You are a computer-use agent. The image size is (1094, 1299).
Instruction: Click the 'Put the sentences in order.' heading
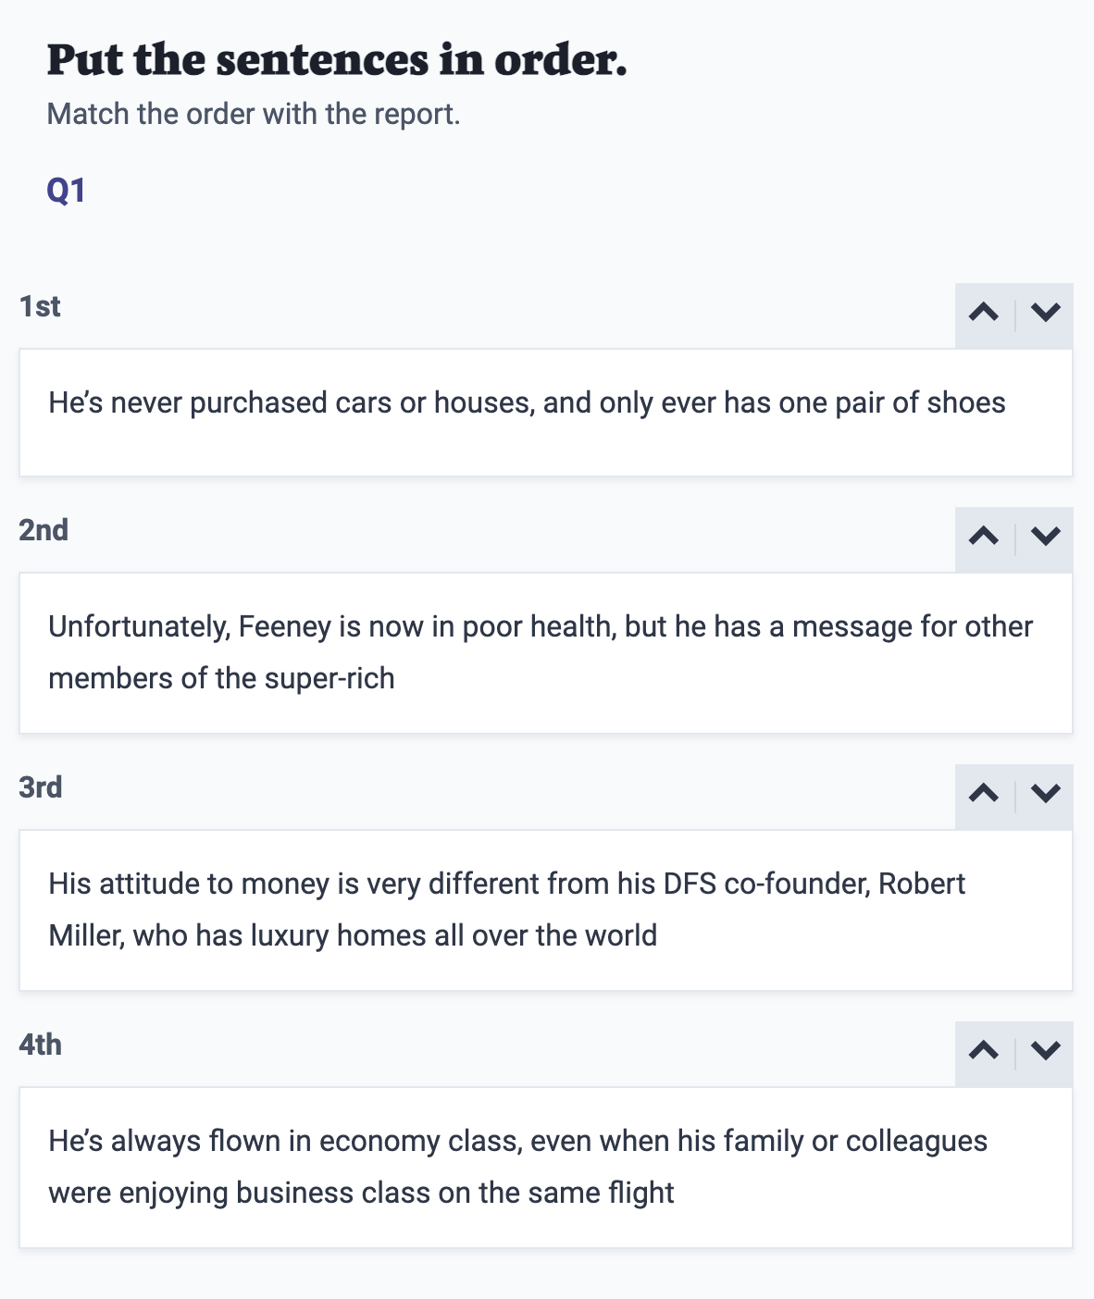337,60
